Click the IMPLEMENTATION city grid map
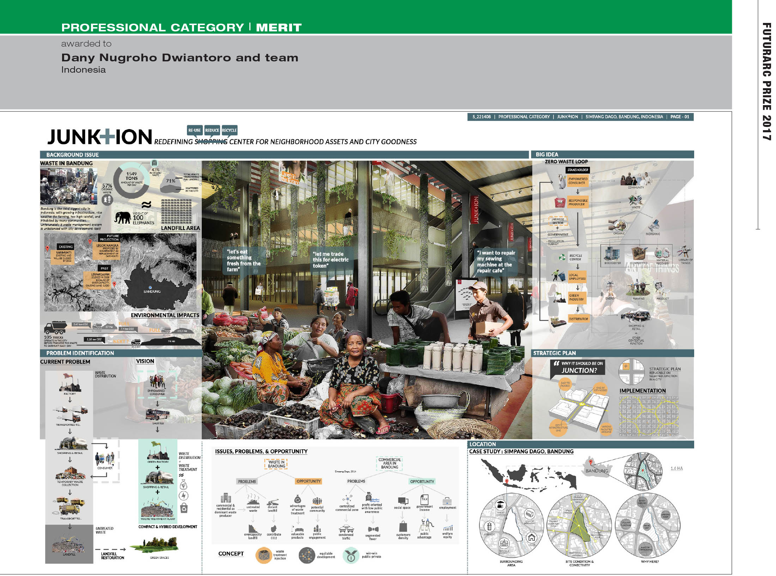 649,416
